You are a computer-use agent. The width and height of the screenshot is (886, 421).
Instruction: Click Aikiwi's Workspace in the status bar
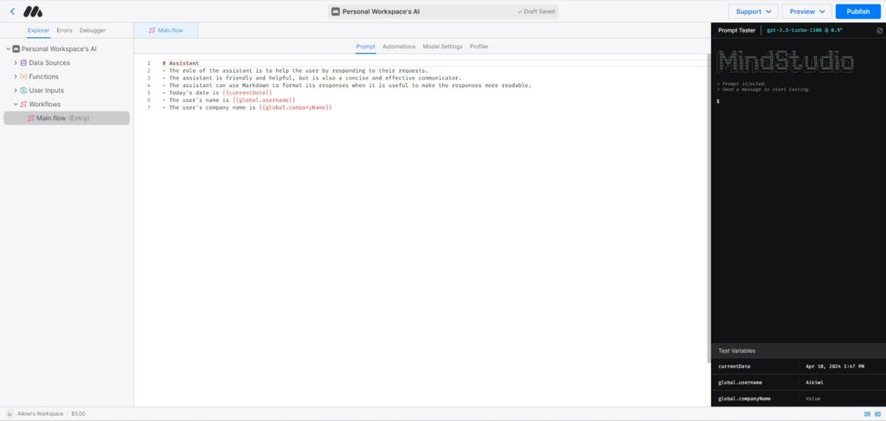tap(40, 414)
